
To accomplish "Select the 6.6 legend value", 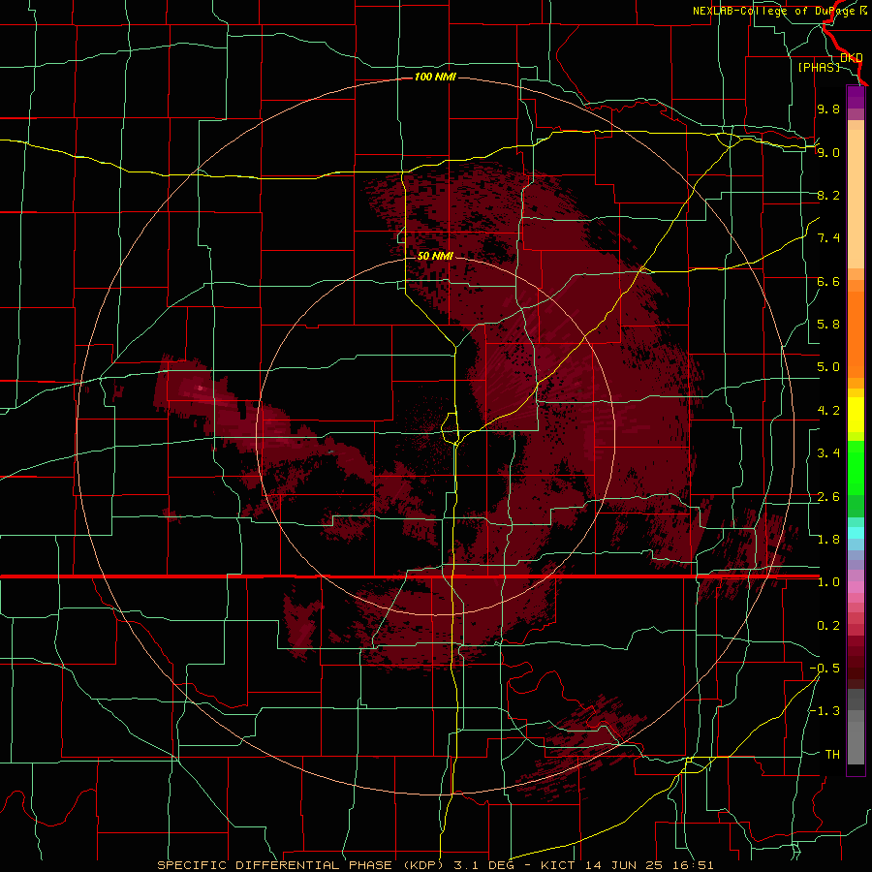I will tap(828, 281).
